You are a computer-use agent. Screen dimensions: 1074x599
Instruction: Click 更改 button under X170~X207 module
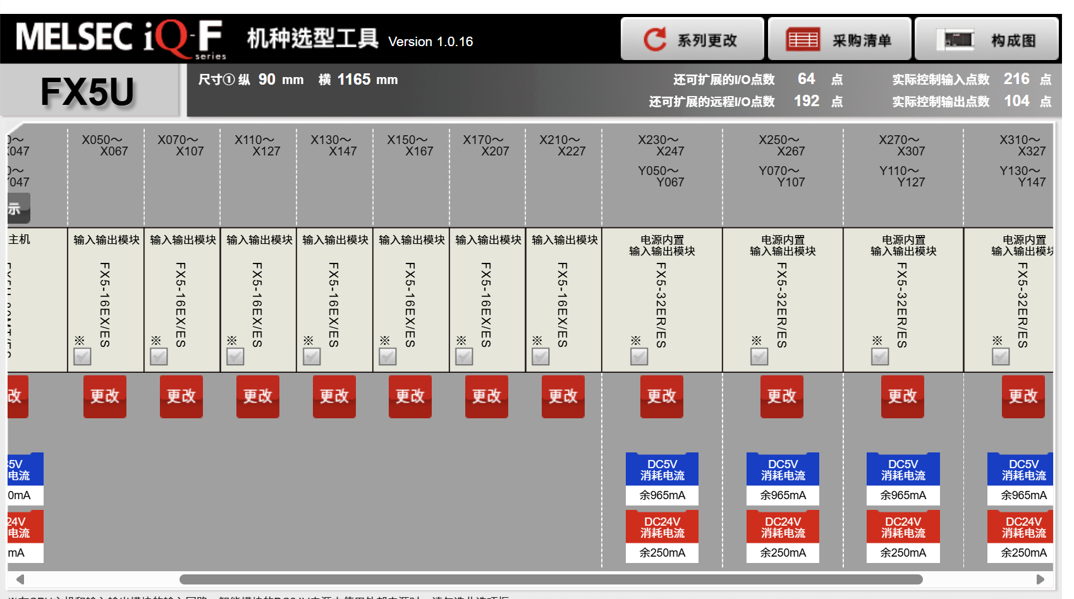click(487, 396)
